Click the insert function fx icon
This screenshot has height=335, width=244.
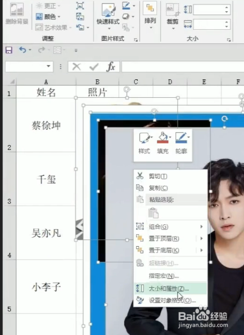pyautogui.click(x=111, y=67)
